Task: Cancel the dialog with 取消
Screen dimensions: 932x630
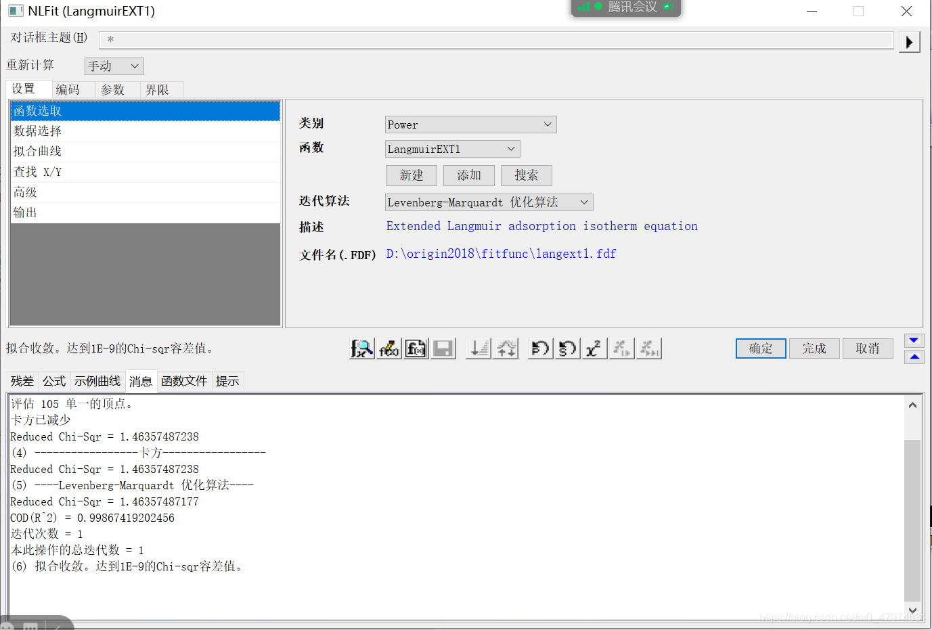Action: tap(868, 348)
